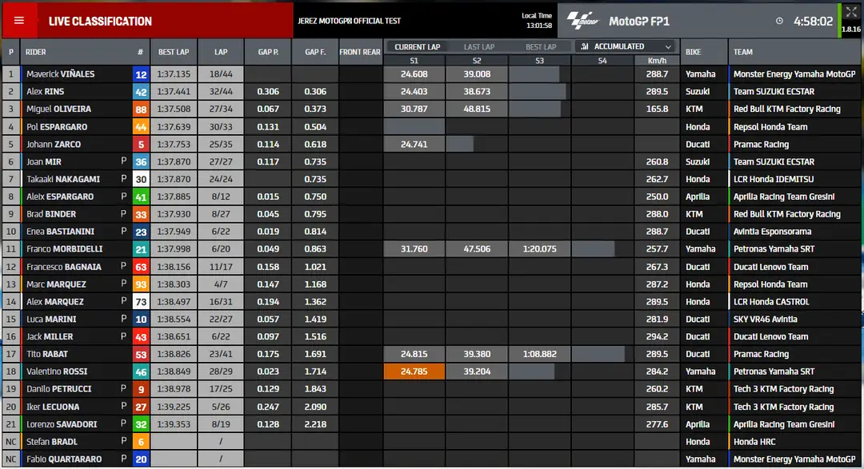
Task: Click the FRONT REAR column header
Action: [x=360, y=52]
